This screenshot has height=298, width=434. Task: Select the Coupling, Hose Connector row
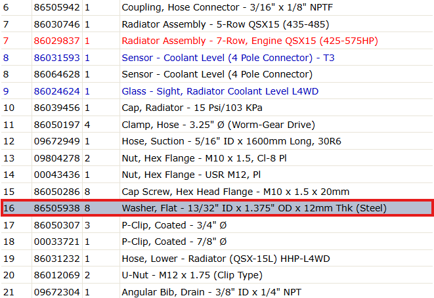pyautogui.click(x=217, y=7)
